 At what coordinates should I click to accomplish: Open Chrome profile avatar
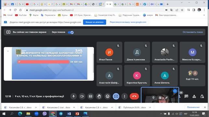(x=199, y=10)
